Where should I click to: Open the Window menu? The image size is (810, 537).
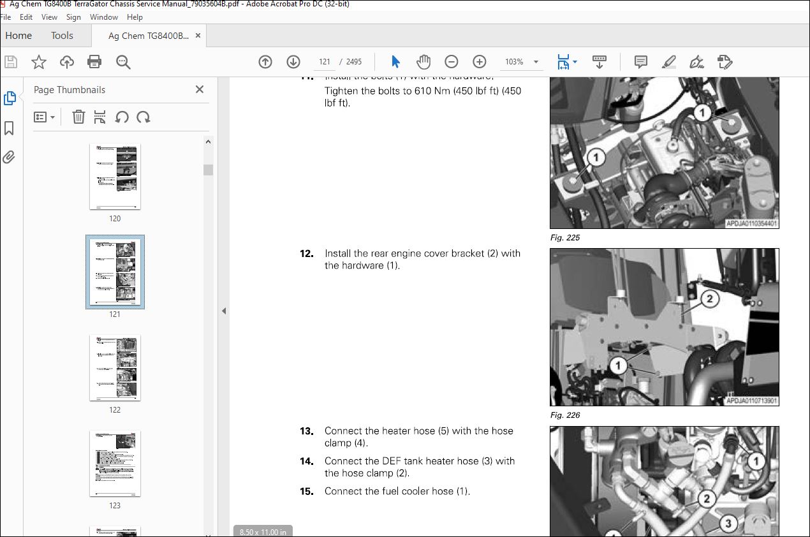pyautogui.click(x=103, y=17)
